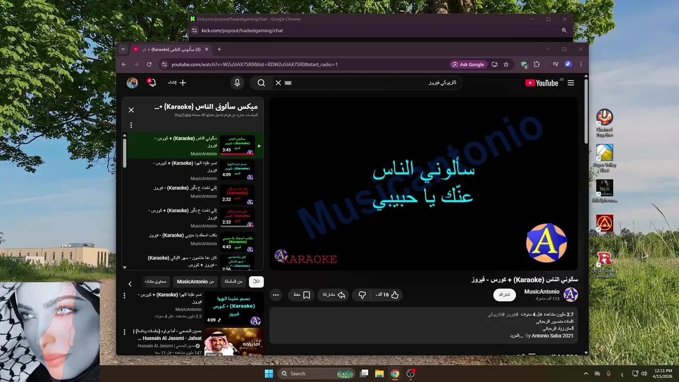The width and height of the screenshot is (679, 382).
Task: Open Chrome three-dot menu
Action: (x=581, y=64)
